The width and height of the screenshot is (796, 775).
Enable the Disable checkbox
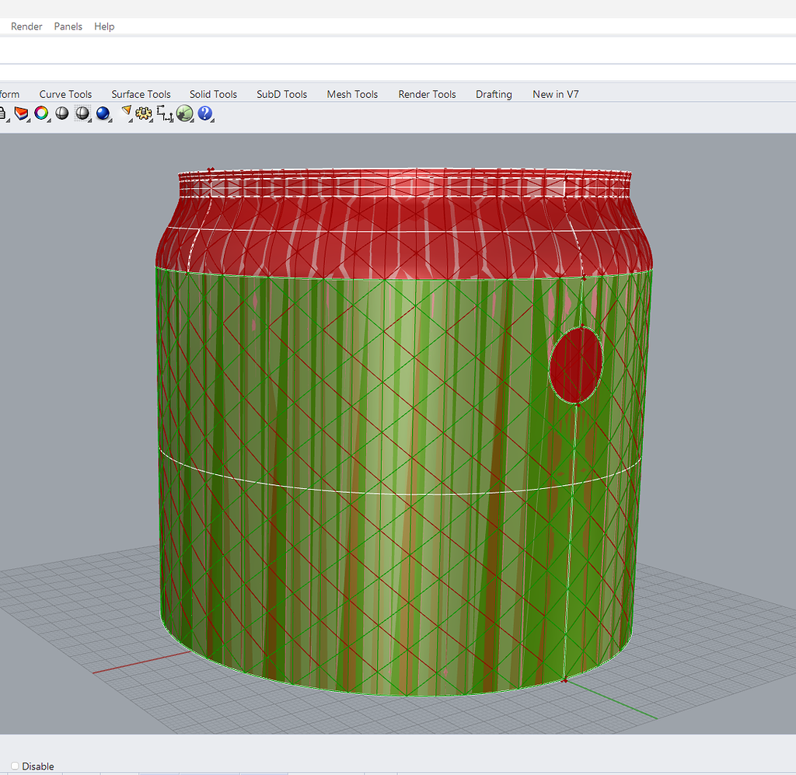[x=15, y=766]
